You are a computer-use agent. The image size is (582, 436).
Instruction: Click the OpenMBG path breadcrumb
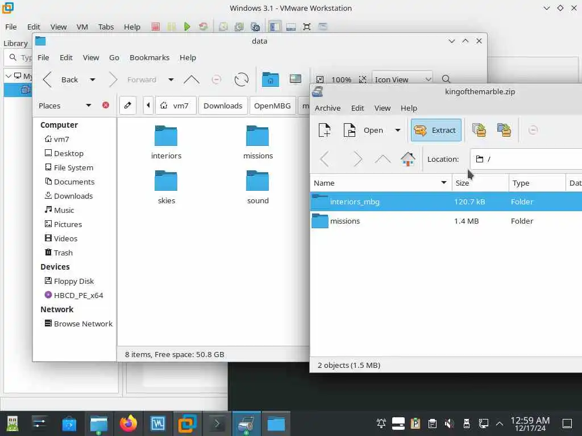coord(272,106)
